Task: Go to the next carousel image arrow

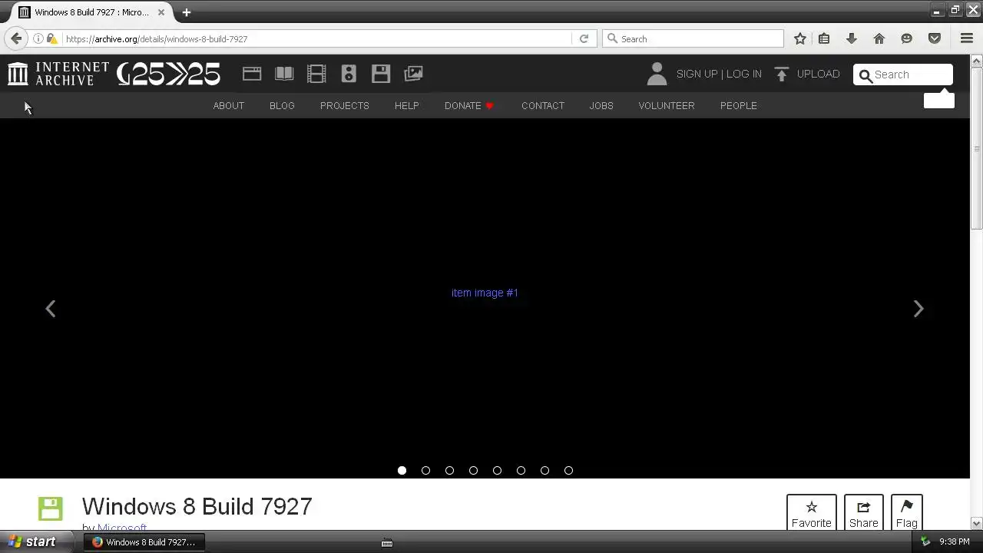Action: click(918, 309)
